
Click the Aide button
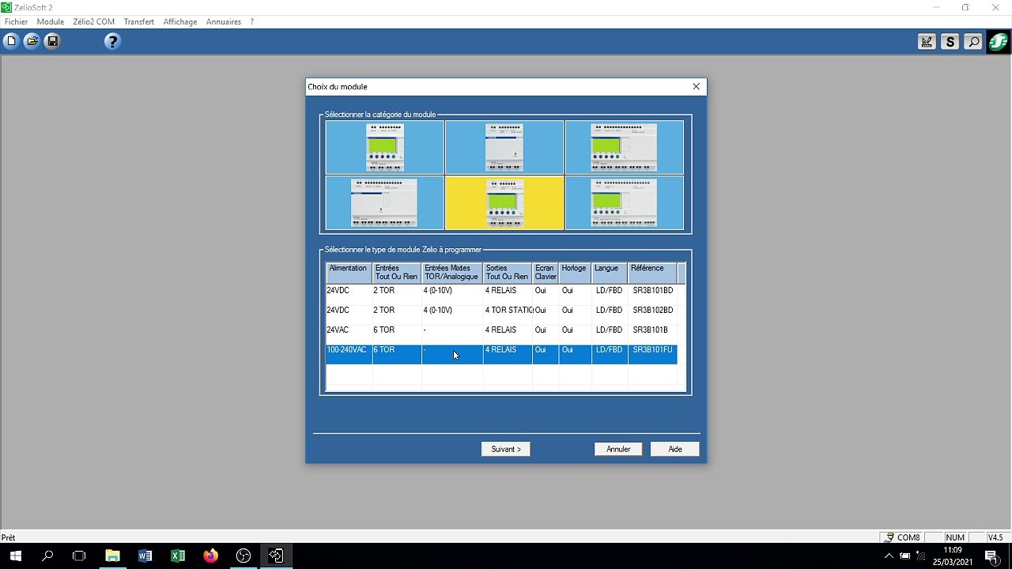[675, 449]
